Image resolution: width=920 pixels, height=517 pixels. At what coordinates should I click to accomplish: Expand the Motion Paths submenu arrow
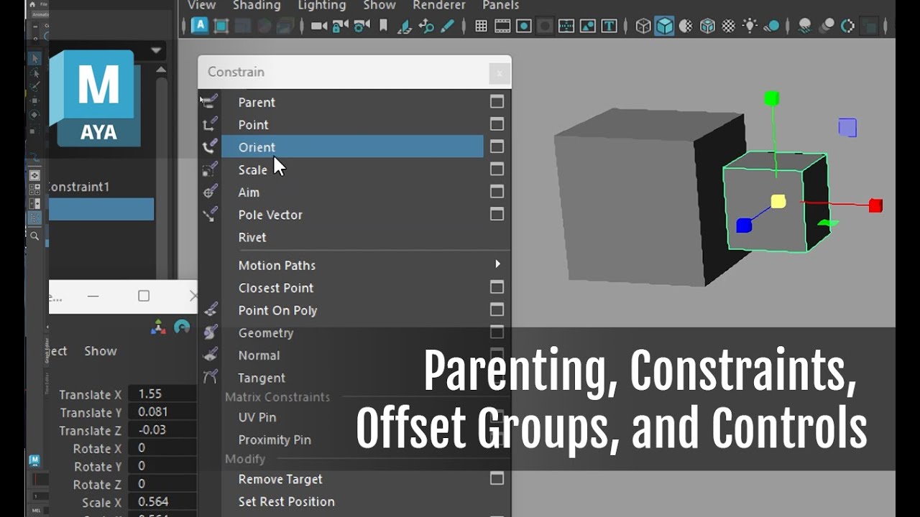(497, 264)
